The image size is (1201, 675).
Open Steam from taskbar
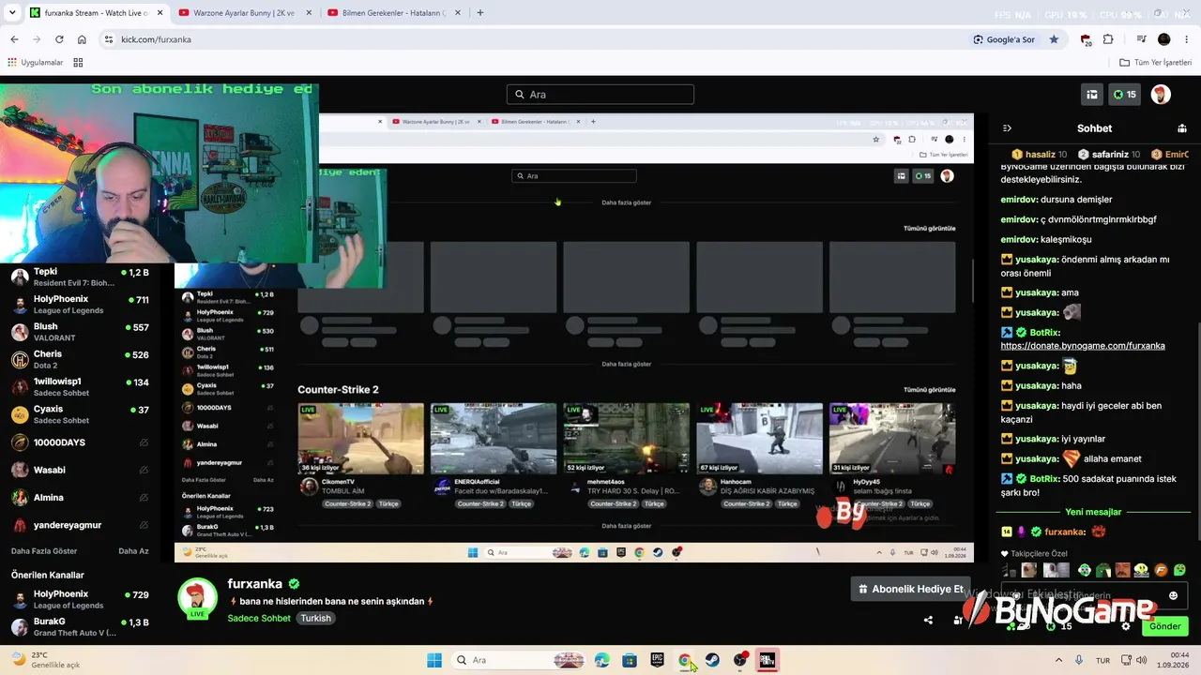[712, 660]
